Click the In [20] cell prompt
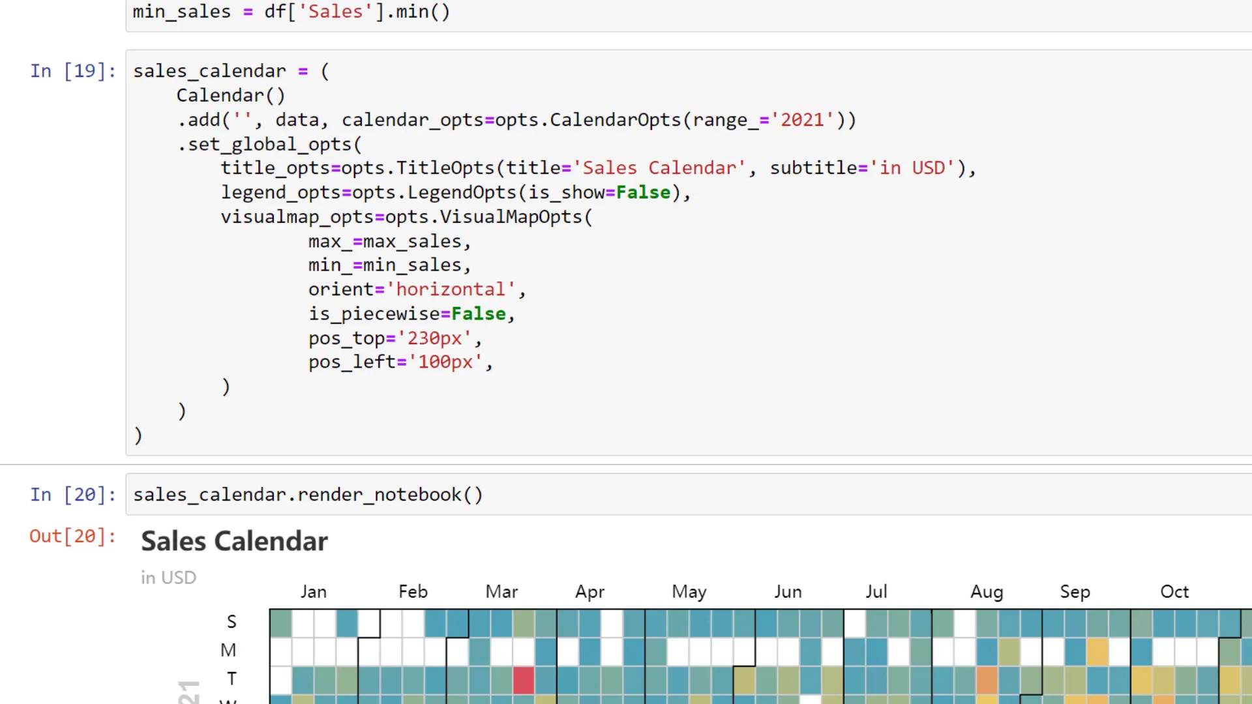This screenshot has height=704, width=1252. pos(72,494)
